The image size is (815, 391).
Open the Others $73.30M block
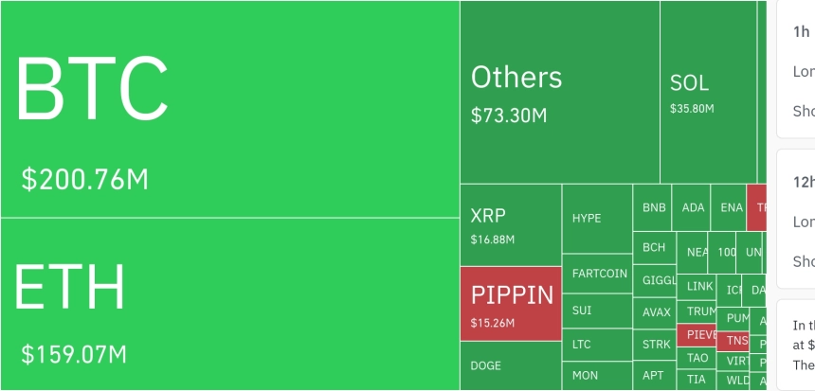[560, 92]
